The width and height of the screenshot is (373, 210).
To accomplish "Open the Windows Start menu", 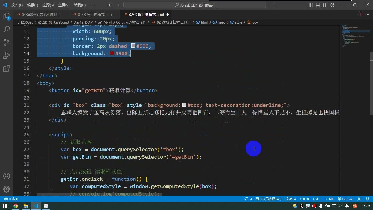I will (x=5, y=206).
